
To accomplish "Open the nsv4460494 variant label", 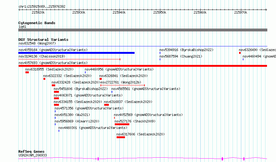I will click(x=259, y=56).
